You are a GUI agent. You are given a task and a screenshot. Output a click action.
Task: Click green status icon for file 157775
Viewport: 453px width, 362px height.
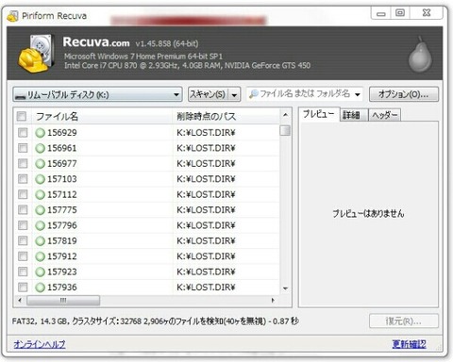click(x=40, y=210)
